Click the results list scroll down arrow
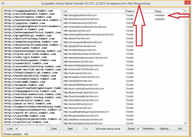The height and width of the screenshot is (137, 192). click(x=185, y=123)
